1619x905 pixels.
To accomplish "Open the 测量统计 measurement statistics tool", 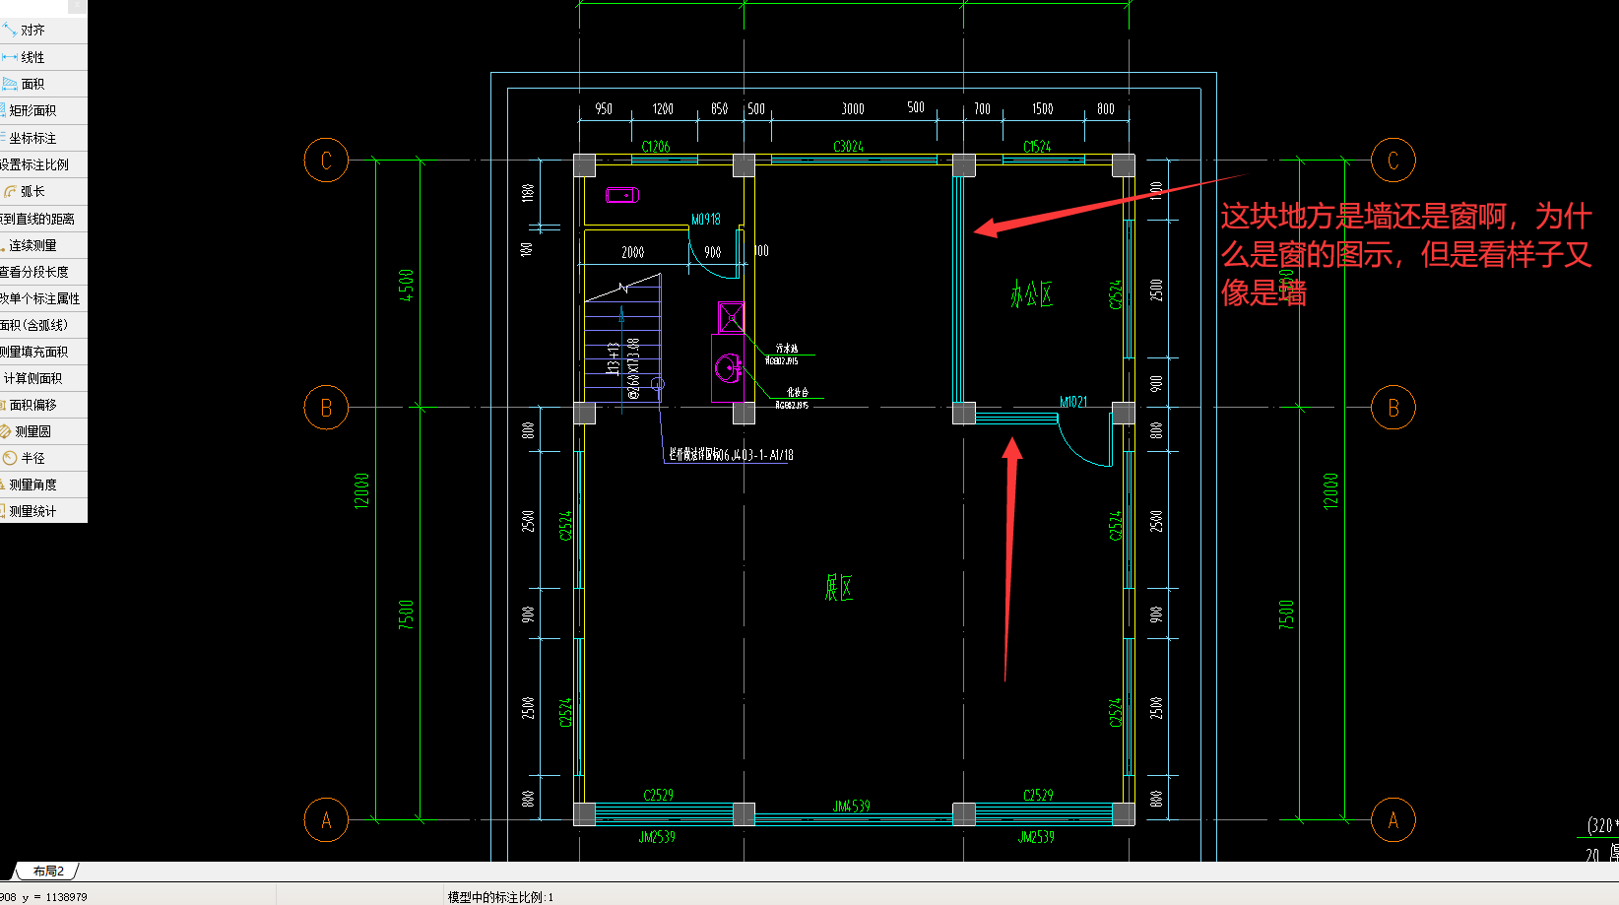I will tap(43, 511).
